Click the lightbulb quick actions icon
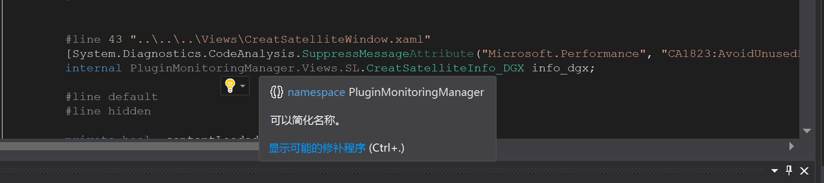 pyautogui.click(x=230, y=85)
